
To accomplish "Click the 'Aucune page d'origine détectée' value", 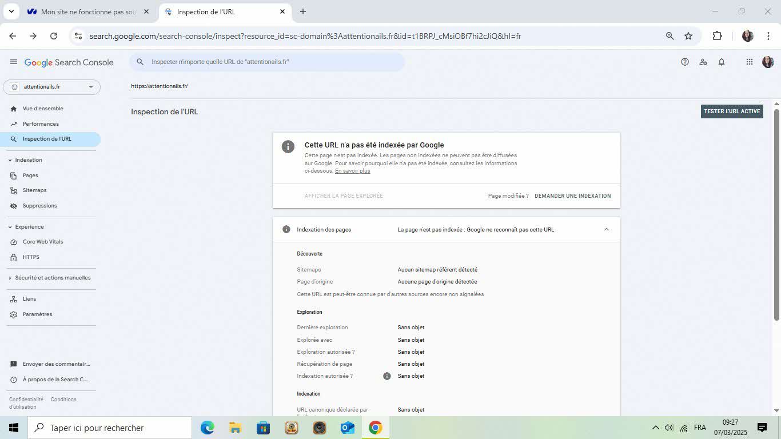I will click(437, 282).
